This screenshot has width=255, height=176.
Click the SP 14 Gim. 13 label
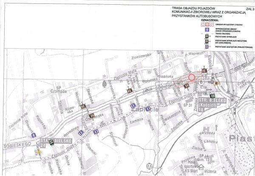click(x=203, y=158)
